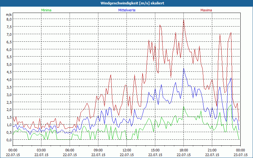The image size is (253, 158).
Task: Select the 4,0 y-axis value
Action: pos(9,80)
